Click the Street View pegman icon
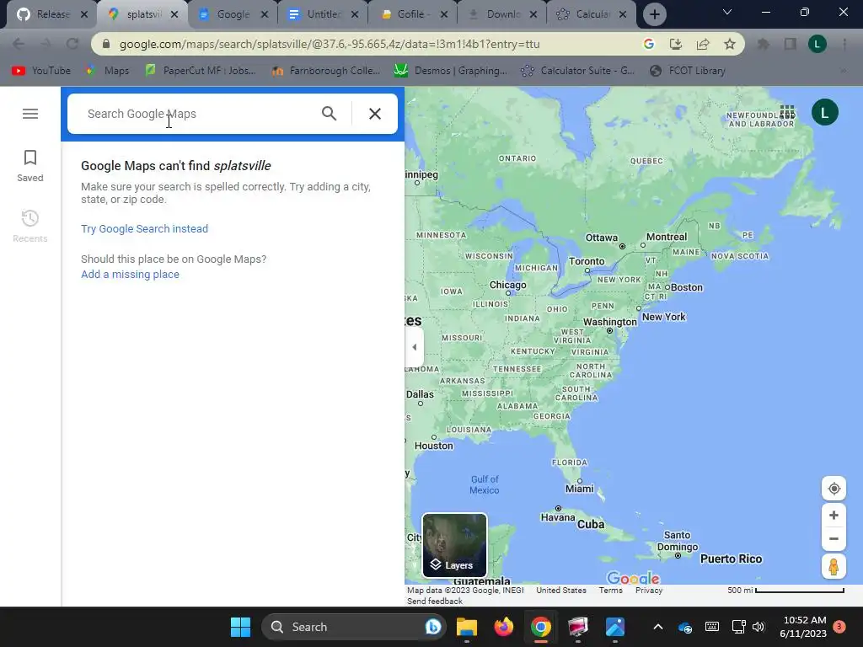The image size is (863, 647). (x=834, y=567)
